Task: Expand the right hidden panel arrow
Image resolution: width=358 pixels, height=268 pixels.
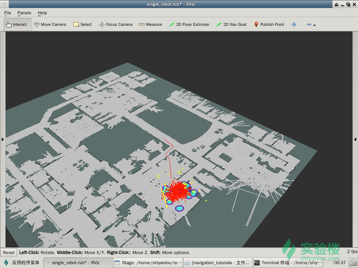Action: coord(355,139)
